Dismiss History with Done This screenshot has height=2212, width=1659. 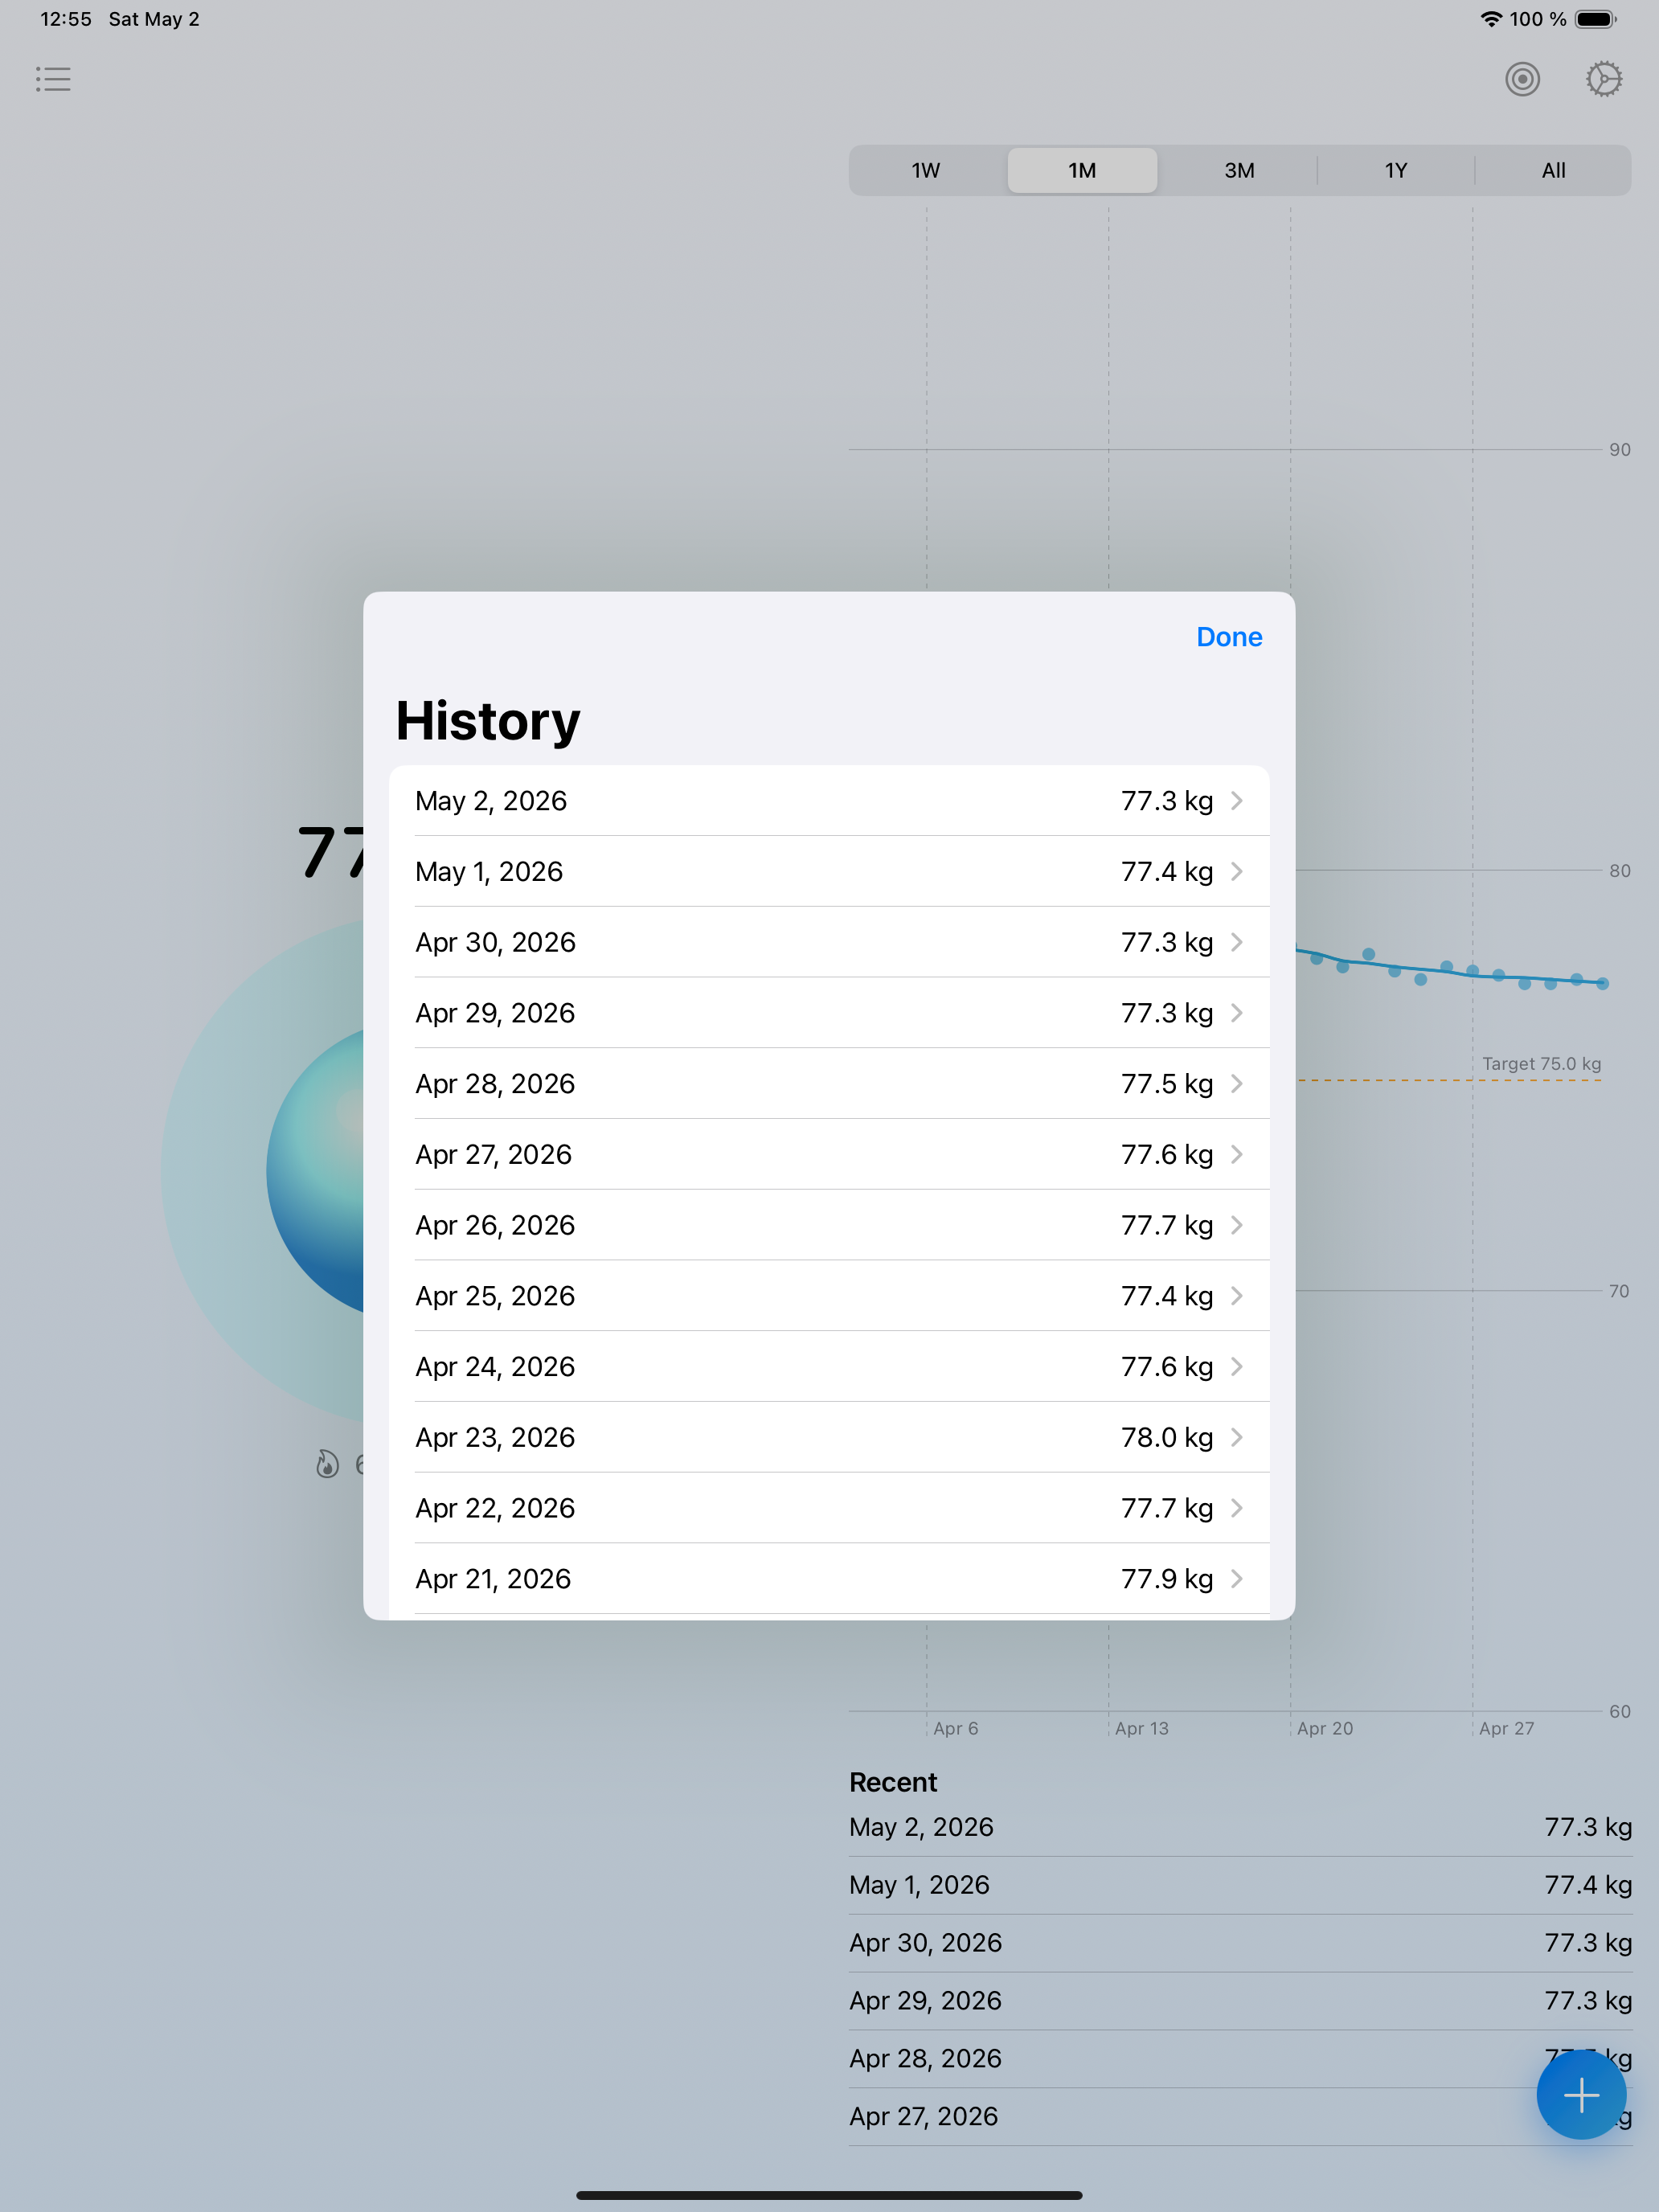(x=1229, y=637)
